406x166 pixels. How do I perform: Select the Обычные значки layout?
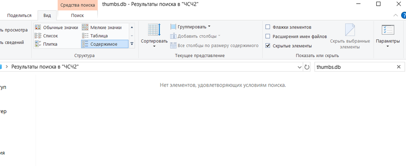click(x=57, y=28)
